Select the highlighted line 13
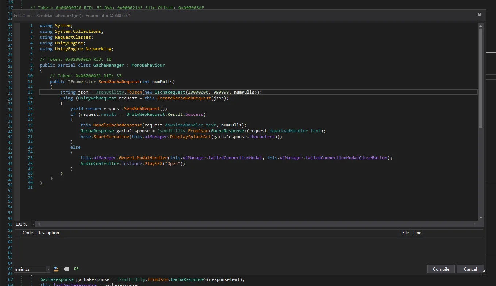The image size is (496, 286). (x=146, y=92)
